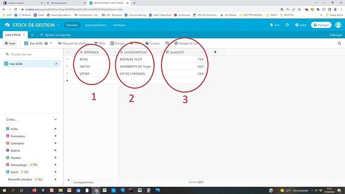The image size is (345, 194).
Task: Add a new Formulaire view
Action: pos(55,136)
